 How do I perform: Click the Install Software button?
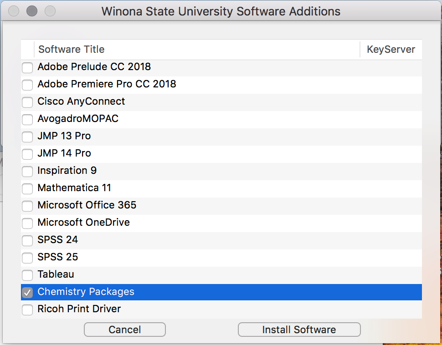pyautogui.click(x=299, y=330)
